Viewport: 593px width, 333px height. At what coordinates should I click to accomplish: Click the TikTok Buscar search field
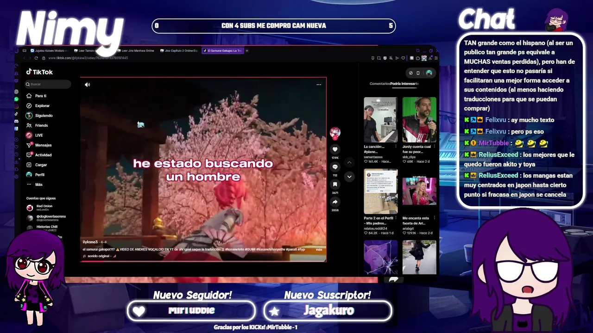[48, 84]
